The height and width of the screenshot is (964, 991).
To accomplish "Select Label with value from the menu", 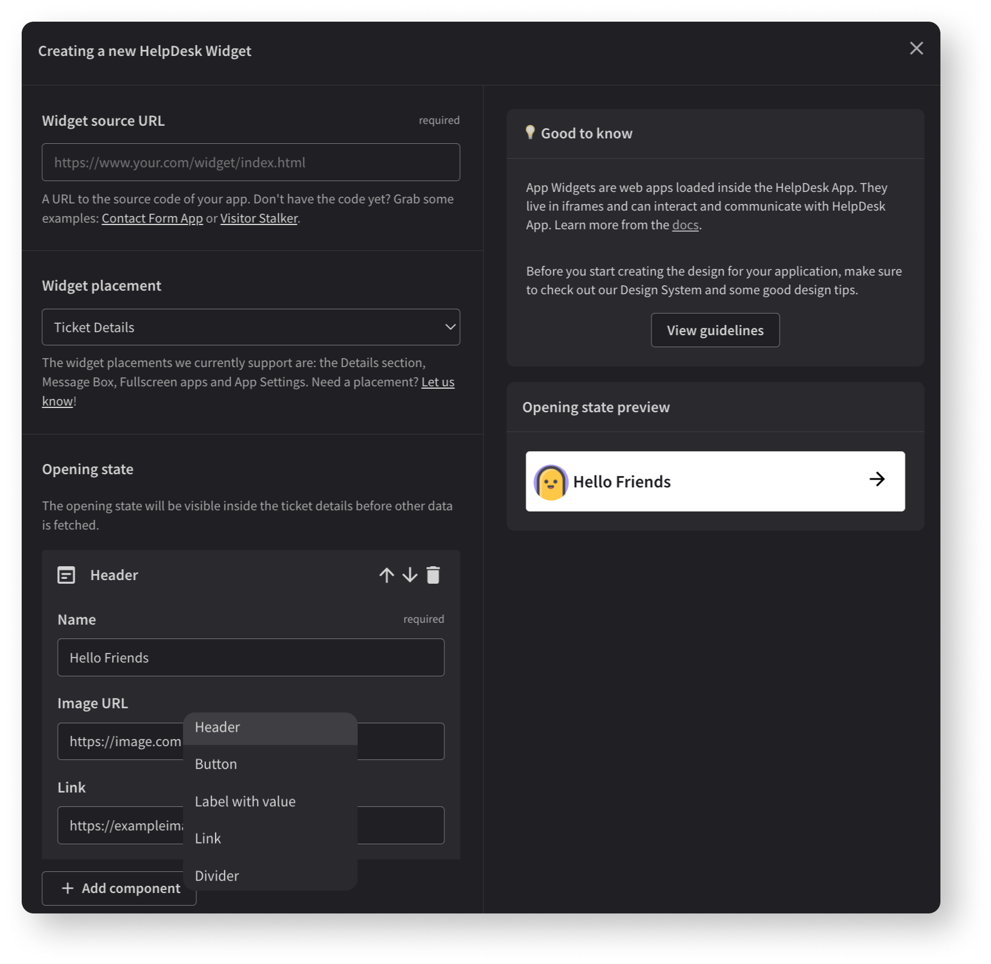I will pos(244,801).
